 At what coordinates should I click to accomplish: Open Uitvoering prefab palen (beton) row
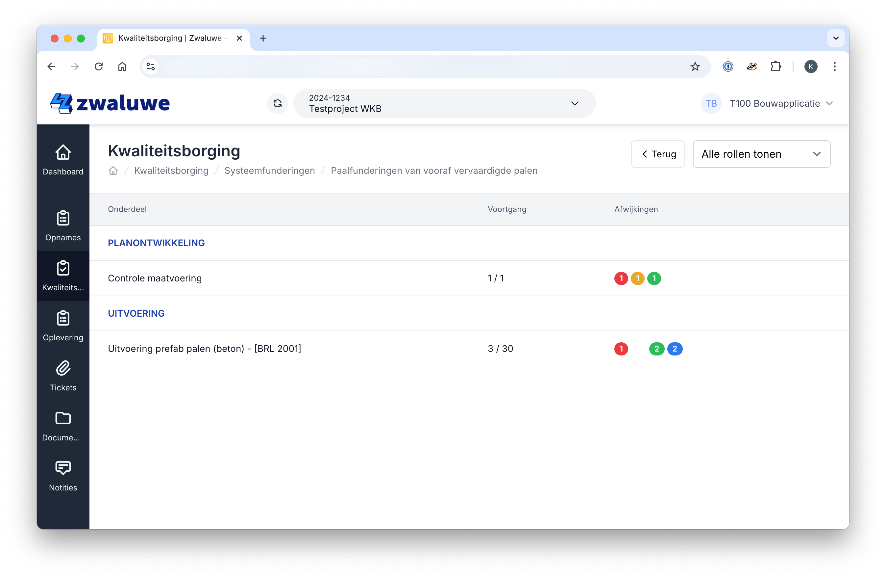tap(469, 349)
